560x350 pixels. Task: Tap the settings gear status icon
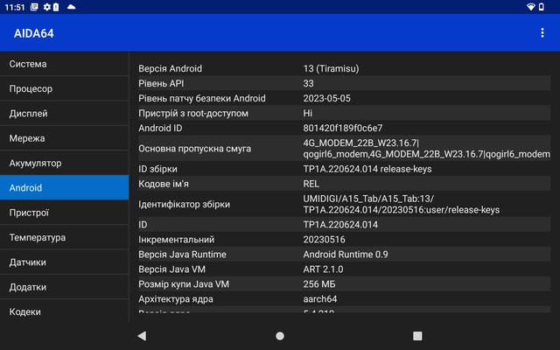click(x=46, y=7)
